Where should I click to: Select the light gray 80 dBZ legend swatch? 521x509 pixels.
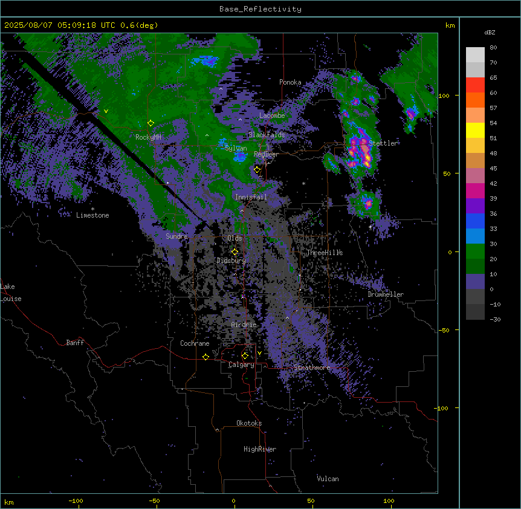(475, 54)
